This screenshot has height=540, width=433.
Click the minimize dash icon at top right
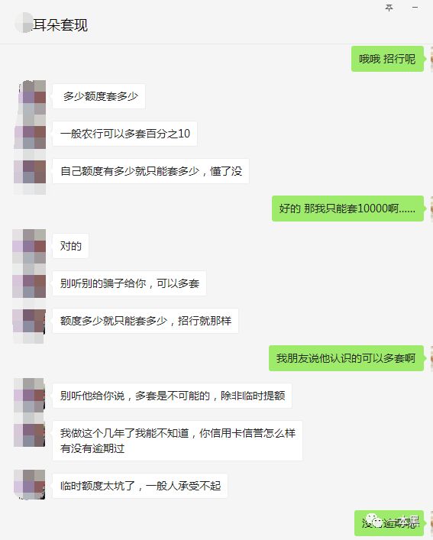[x=415, y=8]
